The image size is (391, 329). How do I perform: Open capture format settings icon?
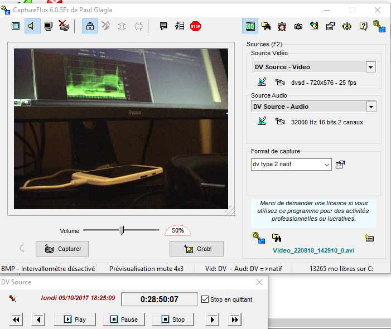point(340,164)
